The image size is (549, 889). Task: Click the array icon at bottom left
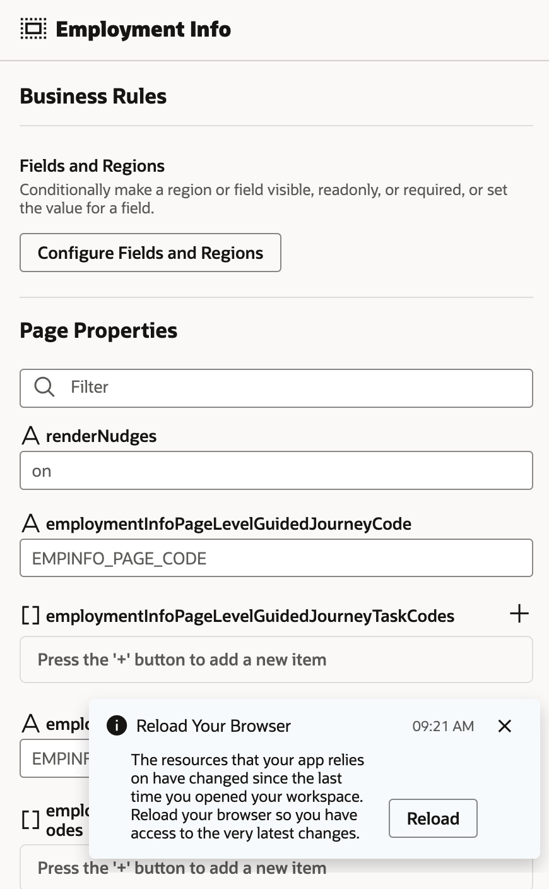point(30,820)
